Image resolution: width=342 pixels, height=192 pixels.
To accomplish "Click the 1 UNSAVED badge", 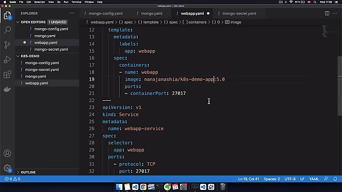I will [57, 22].
